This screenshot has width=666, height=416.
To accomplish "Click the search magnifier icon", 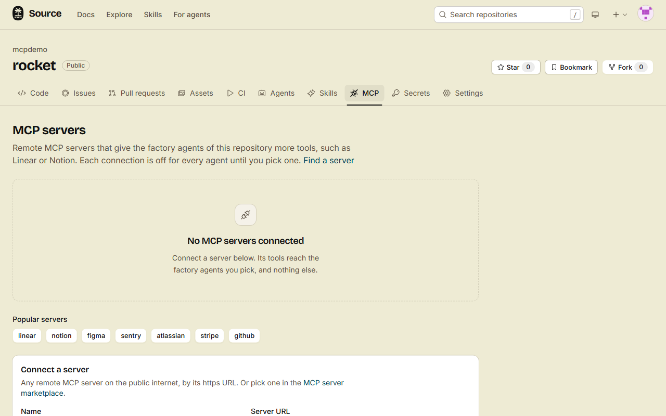I will (443, 15).
